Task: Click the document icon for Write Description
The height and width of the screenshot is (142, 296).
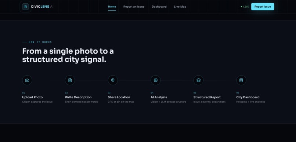Action: click(x=70, y=80)
